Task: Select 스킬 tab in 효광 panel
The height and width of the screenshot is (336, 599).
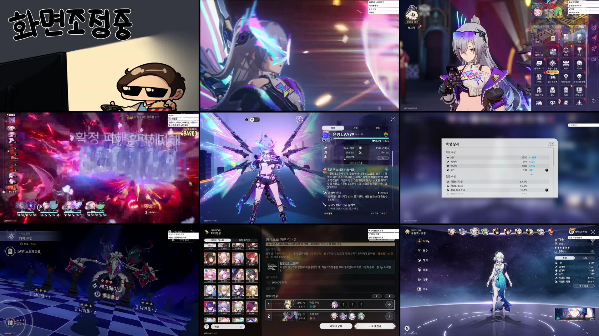Action: [x=585, y=258]
